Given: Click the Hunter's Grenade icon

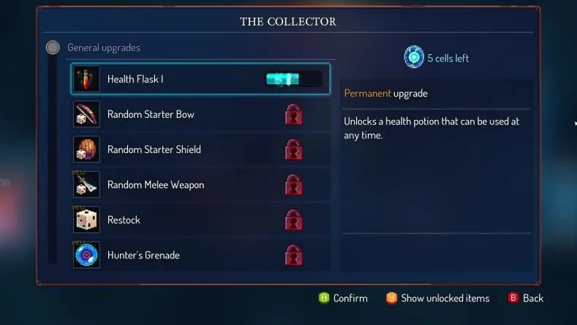Looking at the screenshot, I should [86, 255].
